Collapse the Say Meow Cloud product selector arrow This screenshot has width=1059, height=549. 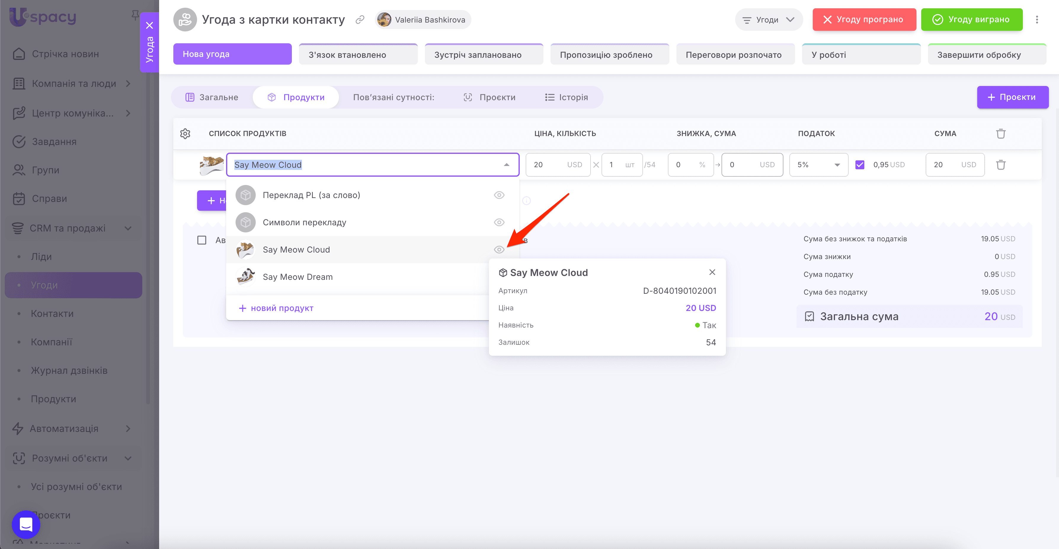click(x=506, y=165)
